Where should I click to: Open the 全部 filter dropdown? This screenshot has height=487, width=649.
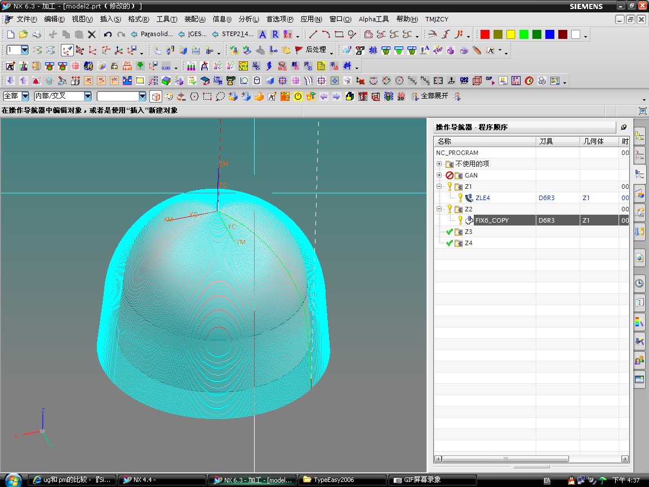coord(25,96)
